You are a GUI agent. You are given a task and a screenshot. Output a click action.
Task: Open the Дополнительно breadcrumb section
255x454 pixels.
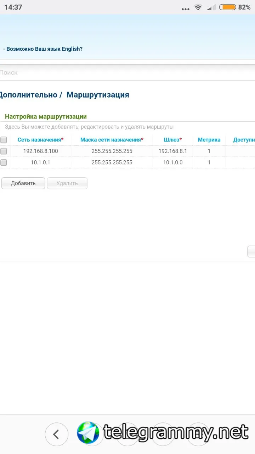(x=28, y=95)
